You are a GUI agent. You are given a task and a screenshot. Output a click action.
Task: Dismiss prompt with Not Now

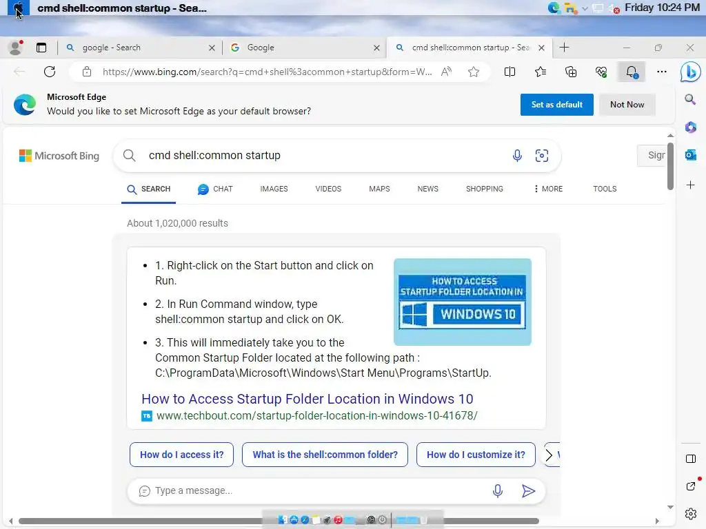pos(627,105)
